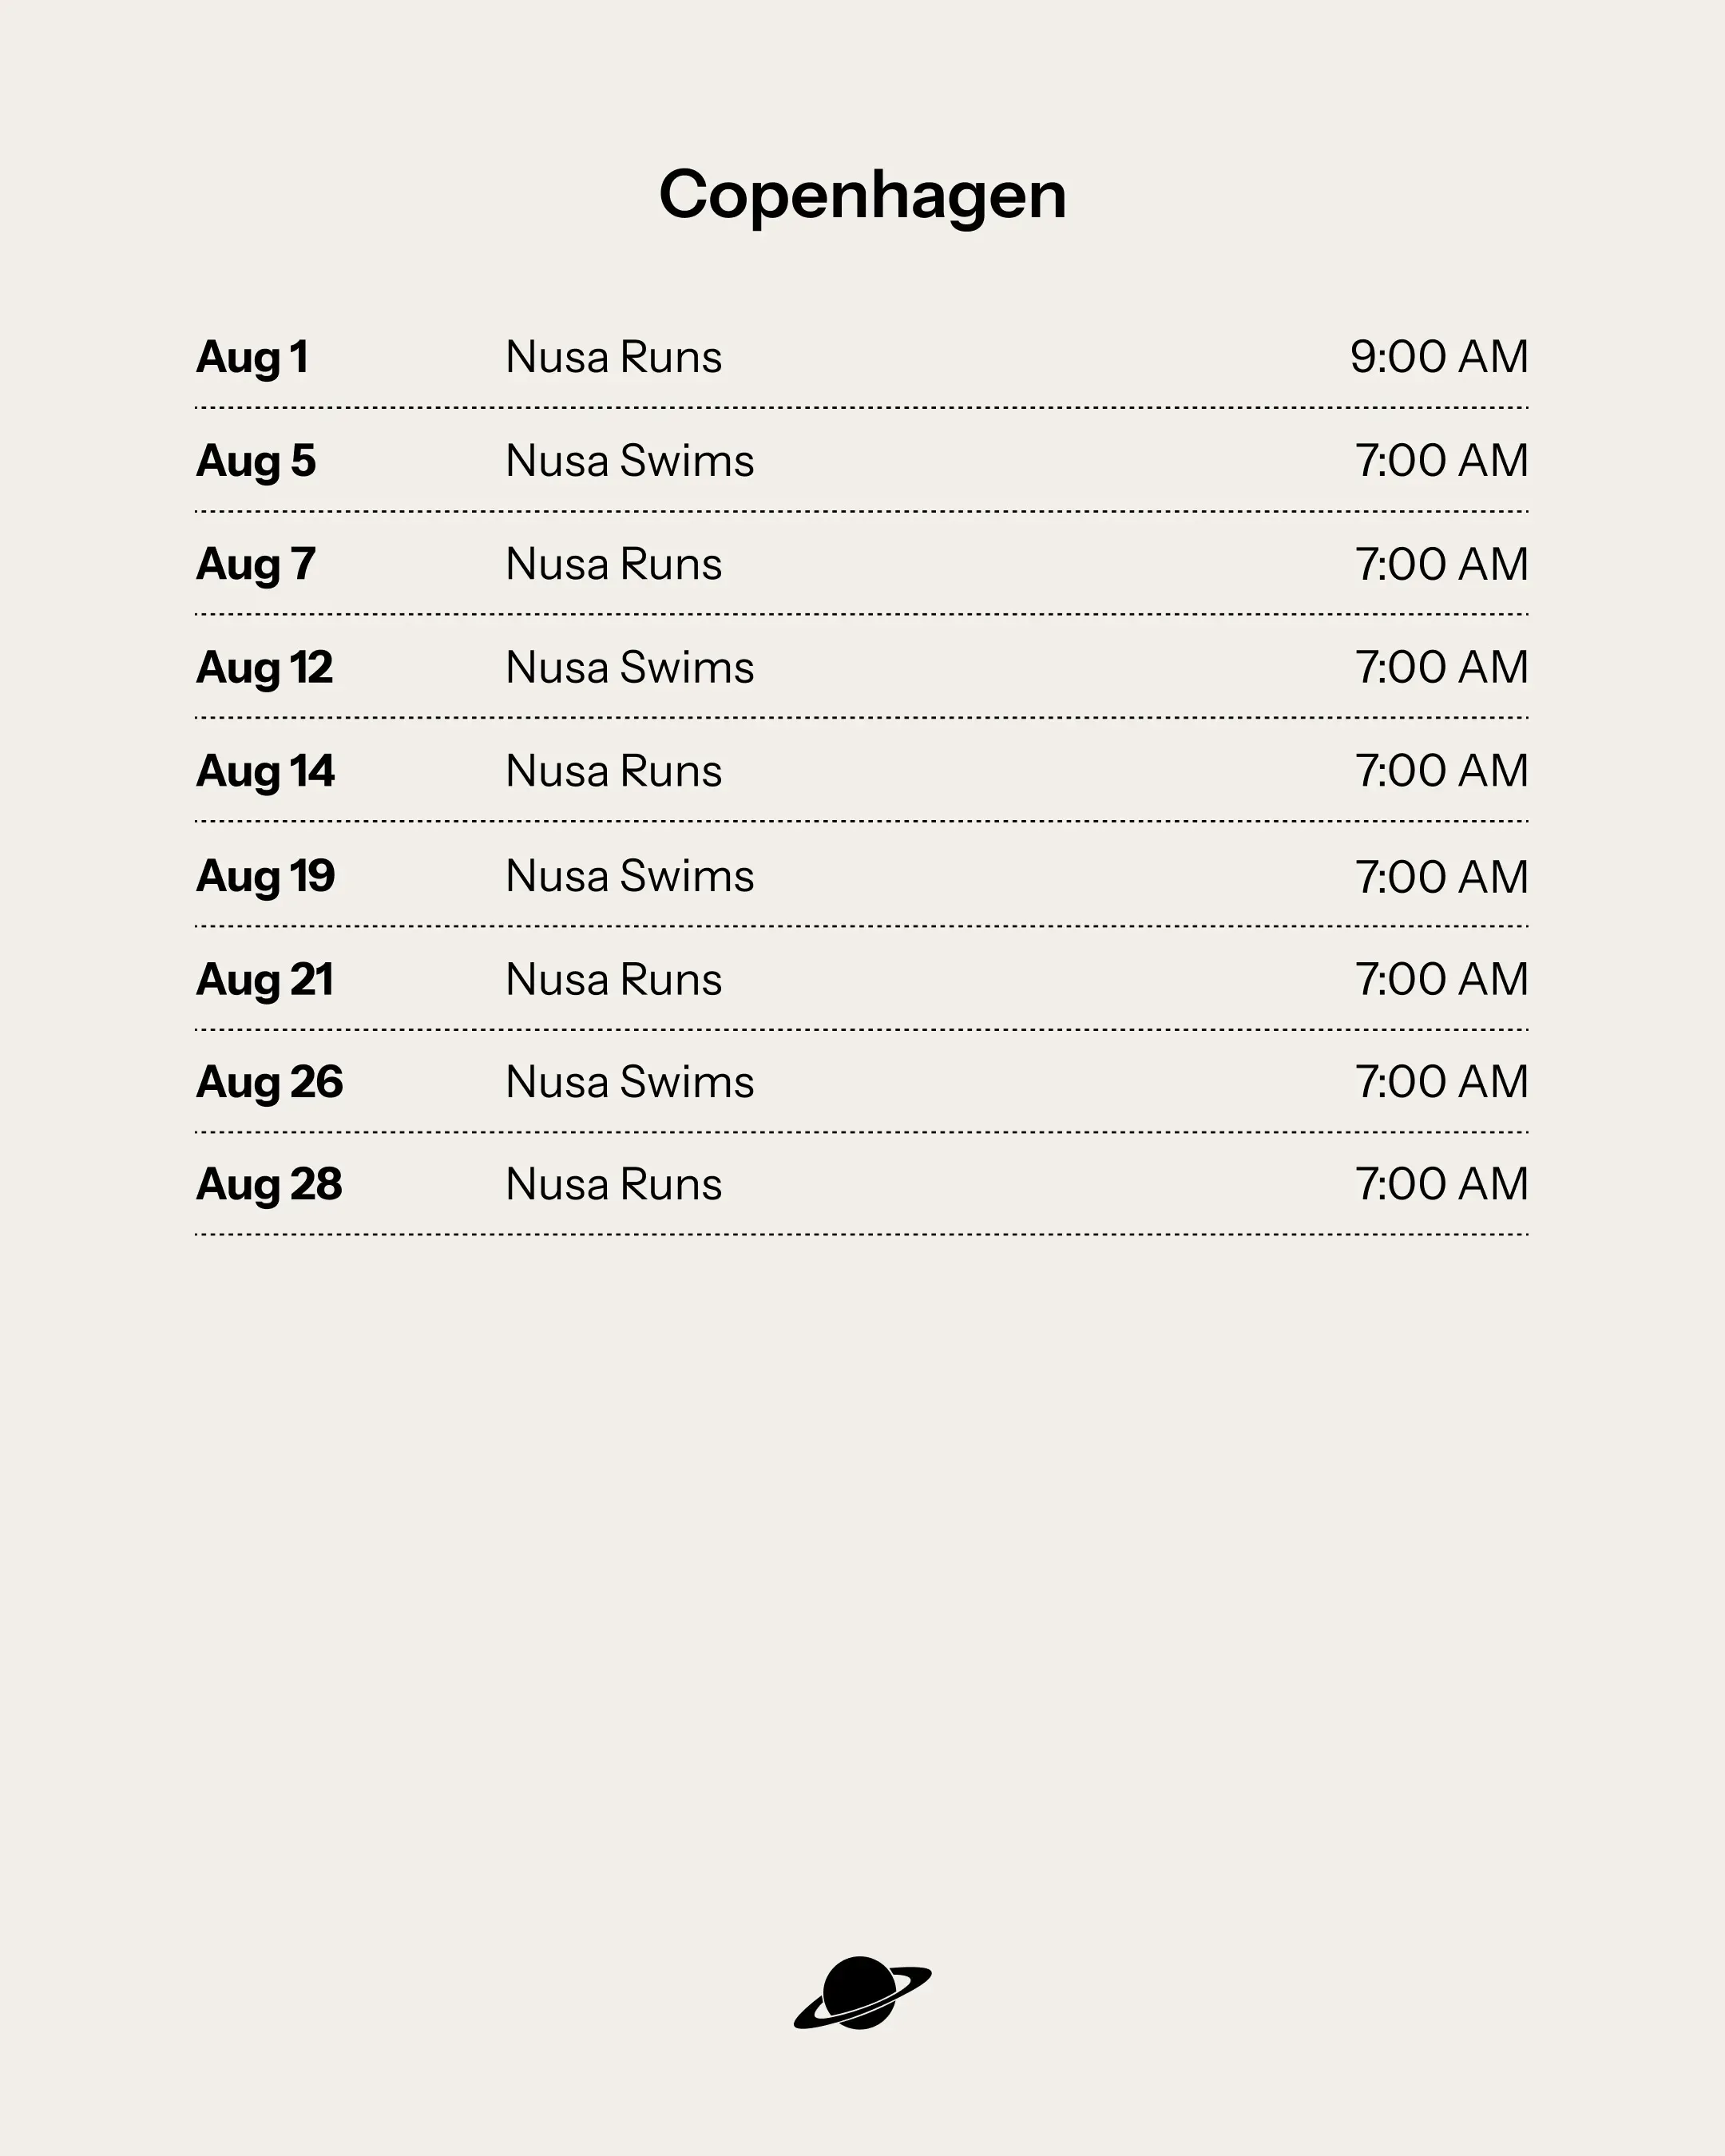Image resolution: width=1725 pixels, height=2156 pixels.
Task: Open Nusa Runs event on Aug 1
Action: coord(613,357)
